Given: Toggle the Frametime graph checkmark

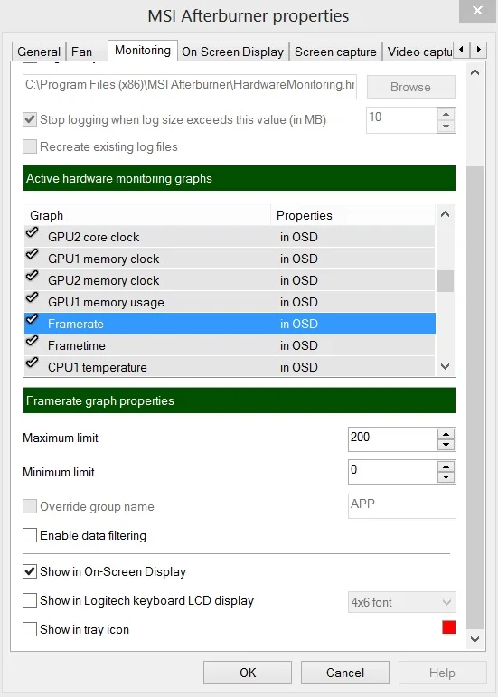Looking at the screenshot, I should pos(32,341).
